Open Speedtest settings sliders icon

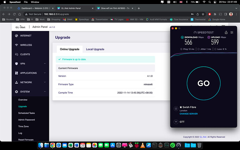tap(232, 32)
